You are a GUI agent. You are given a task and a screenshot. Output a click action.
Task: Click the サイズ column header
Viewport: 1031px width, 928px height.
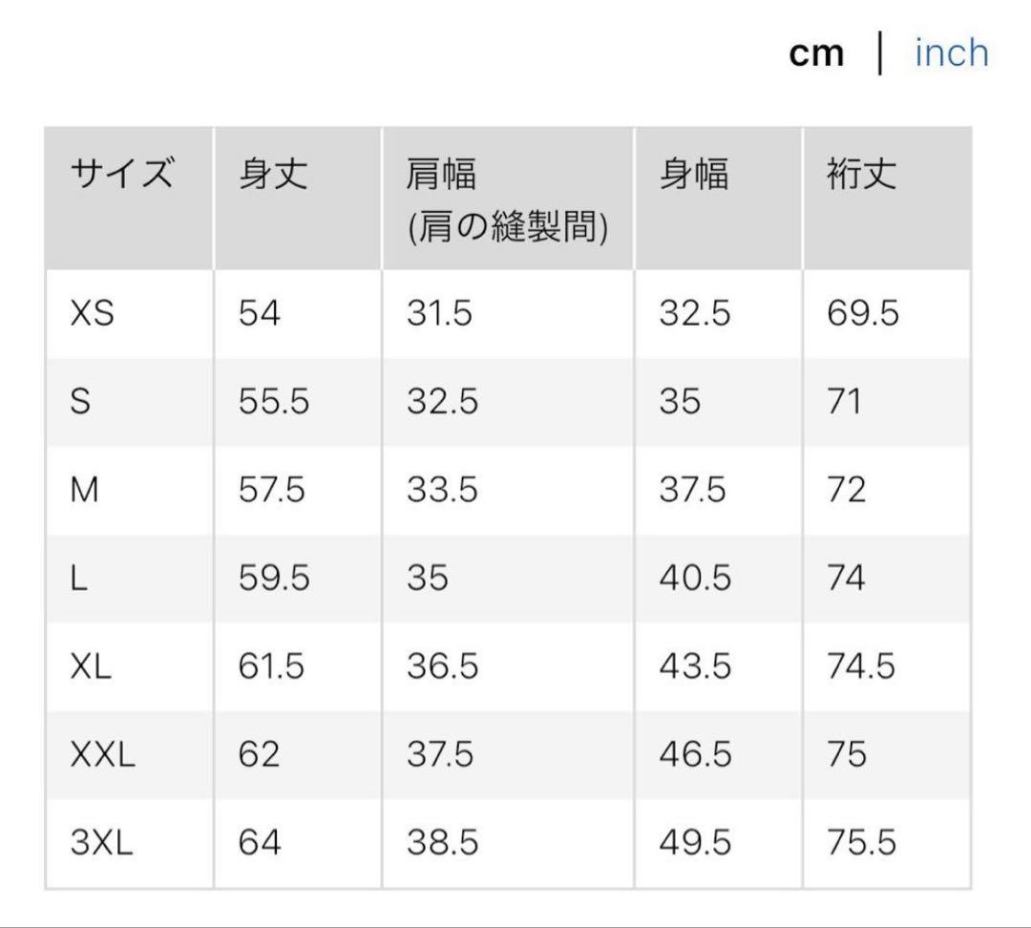click(122, 176)
